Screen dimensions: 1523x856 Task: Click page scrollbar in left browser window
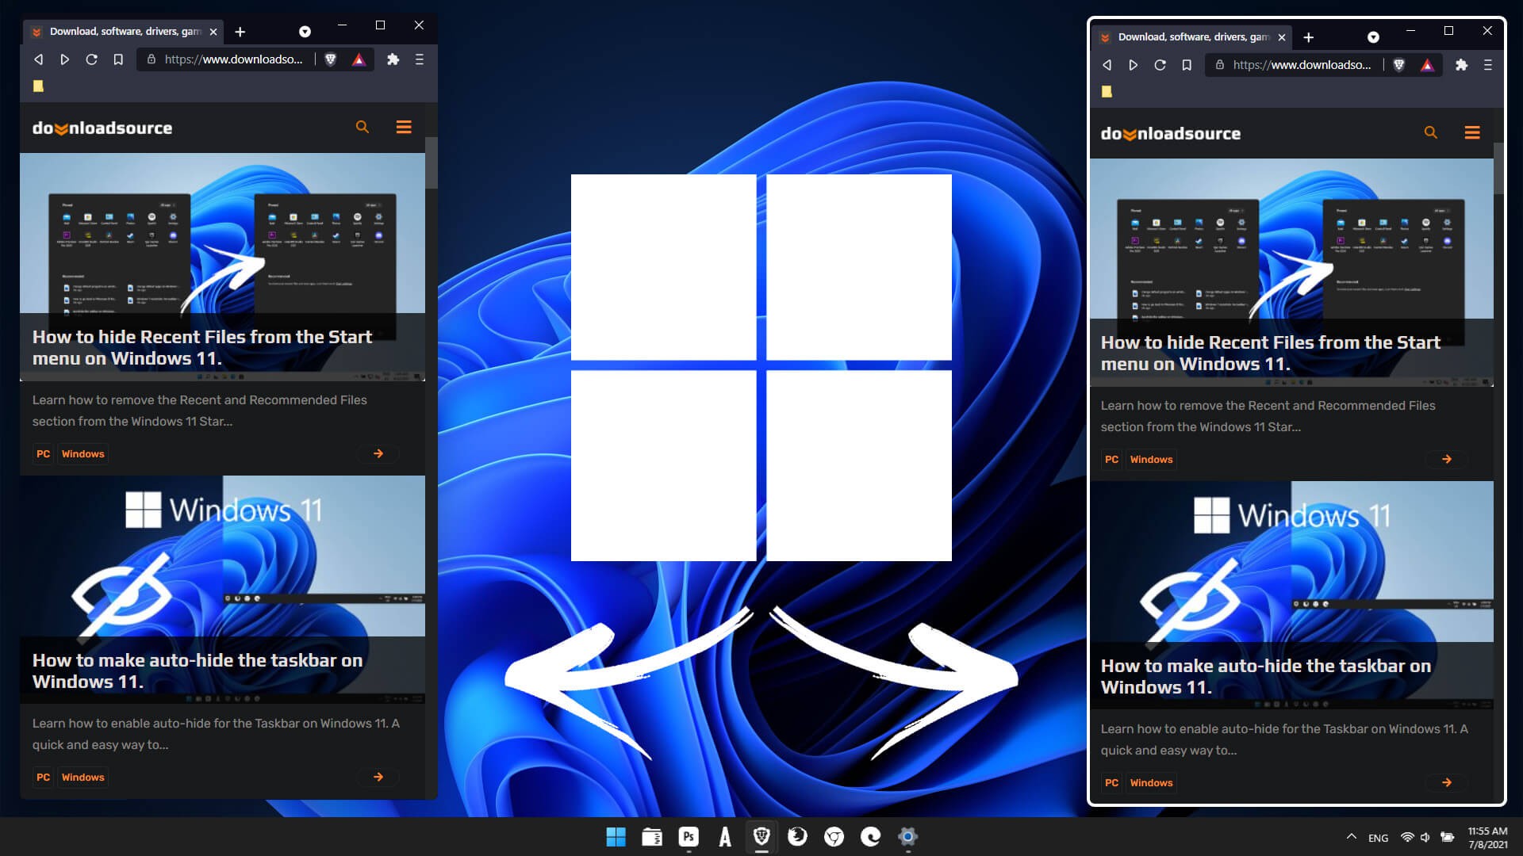(432, 162)
